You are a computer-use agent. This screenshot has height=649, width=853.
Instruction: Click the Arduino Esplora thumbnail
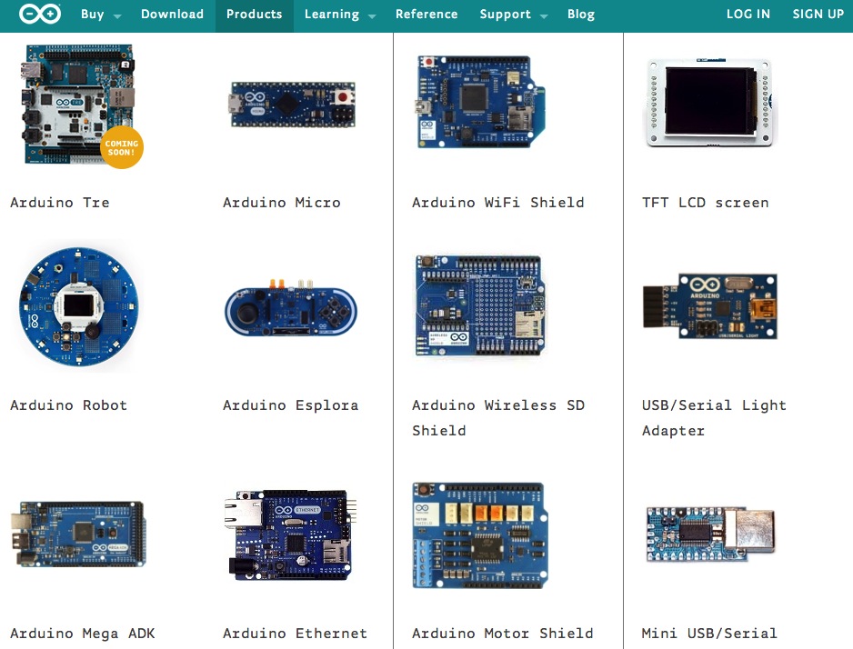coord(291,309)
